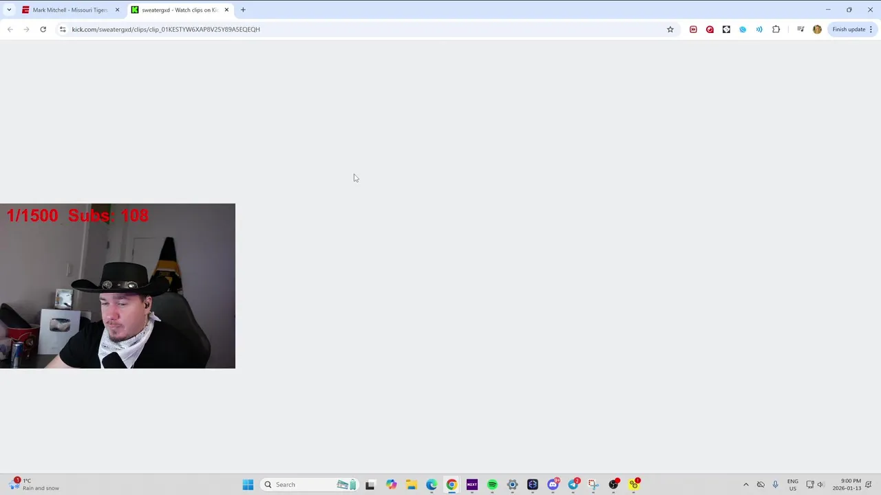881x495 pixels.
Task: Click the microphone tray icon
Action: [x=775, y=485]
